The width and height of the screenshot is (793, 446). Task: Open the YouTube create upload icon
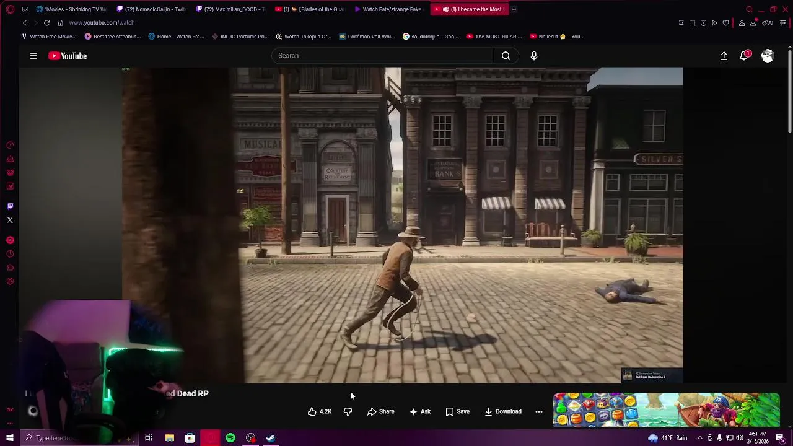pyautogui.click(x=724, y=56)
